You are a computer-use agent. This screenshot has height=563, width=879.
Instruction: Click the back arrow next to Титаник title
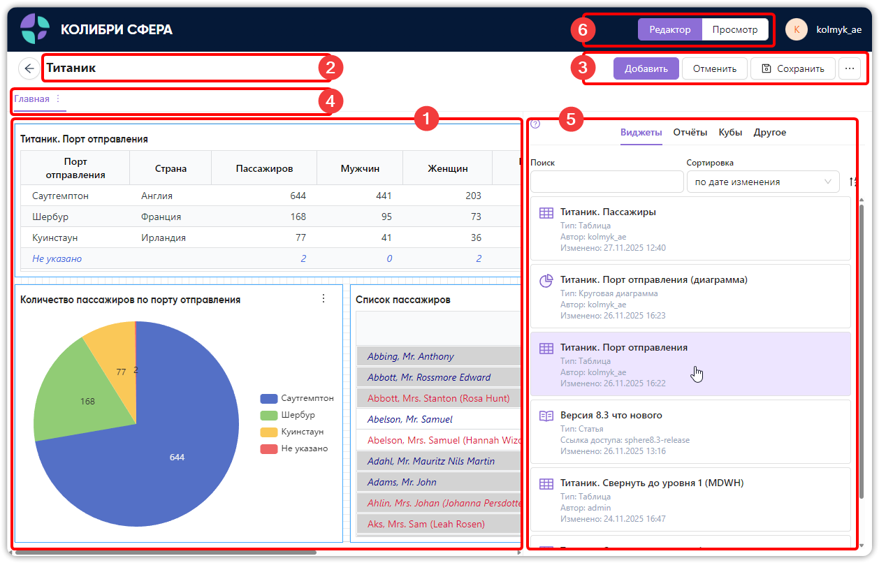point(29,68)
